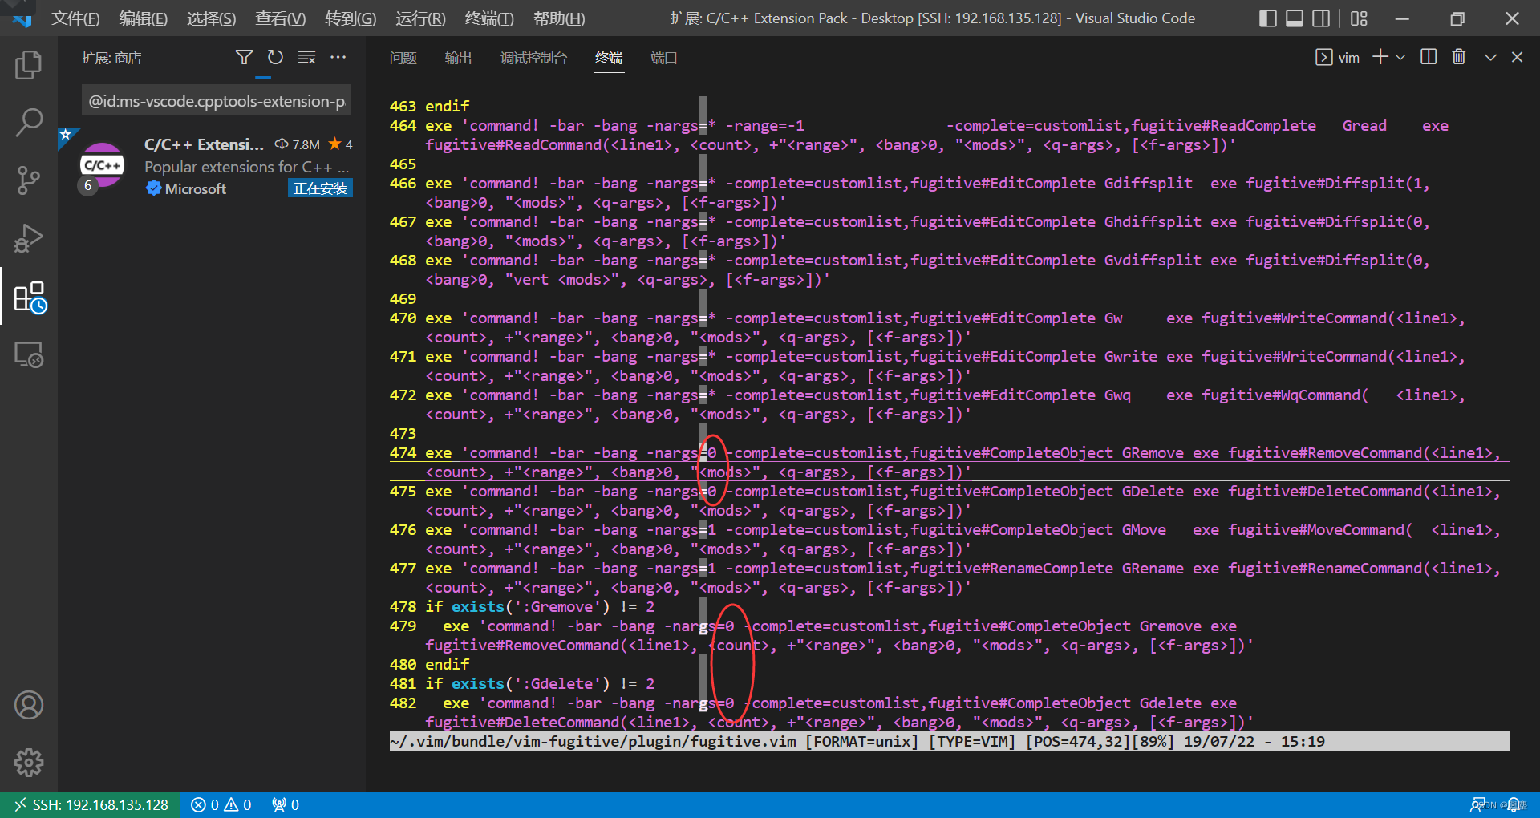
Task: Create a new terminal with plus icon
Action: (1380, 57)
